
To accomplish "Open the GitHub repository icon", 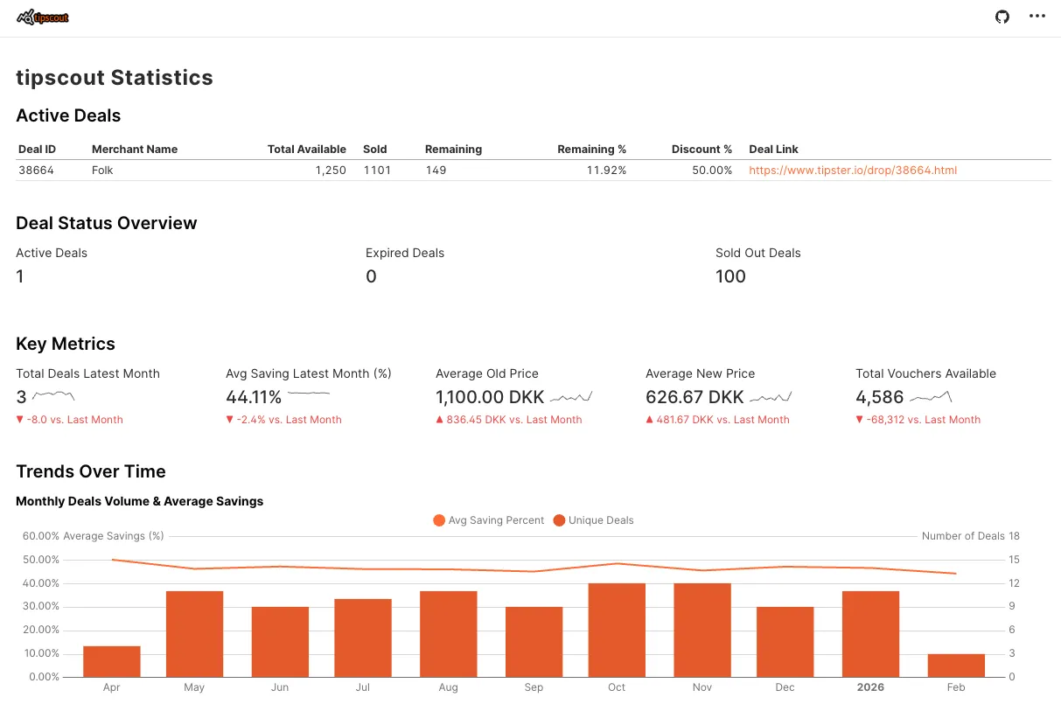I will 1002,16.
